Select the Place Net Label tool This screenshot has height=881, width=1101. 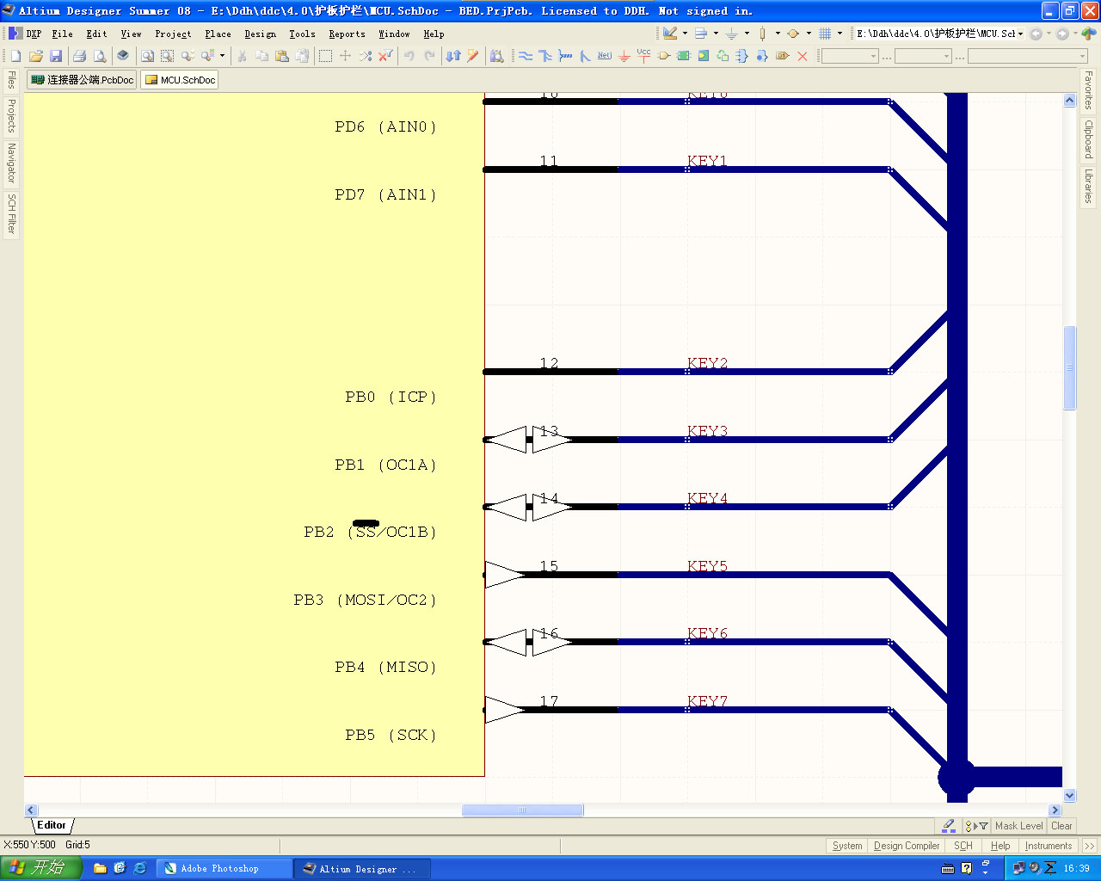coord(605,56)
